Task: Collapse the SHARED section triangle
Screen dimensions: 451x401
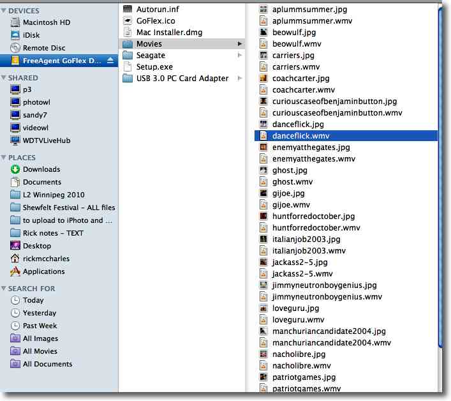Action: click(4, 78)
